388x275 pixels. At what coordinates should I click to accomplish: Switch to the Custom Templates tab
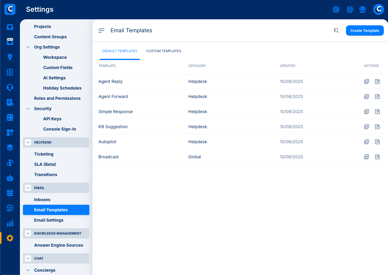coord(164,51)
